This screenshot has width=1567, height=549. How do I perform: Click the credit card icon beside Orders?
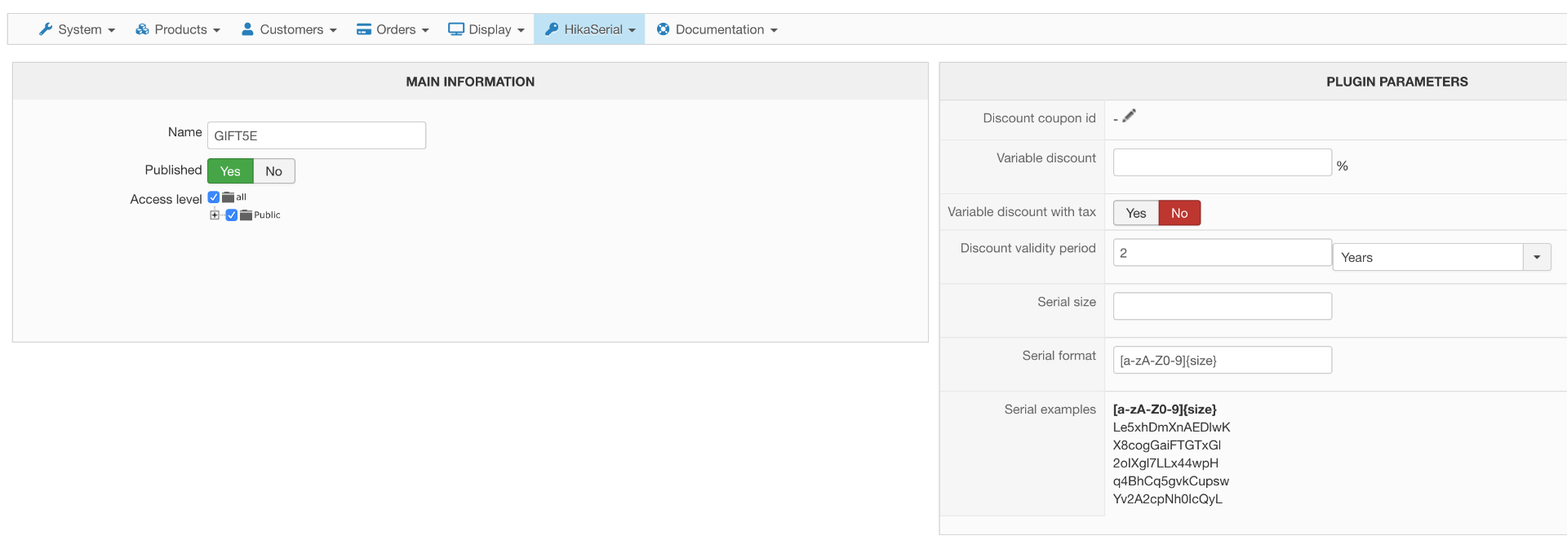click(364, 29)
